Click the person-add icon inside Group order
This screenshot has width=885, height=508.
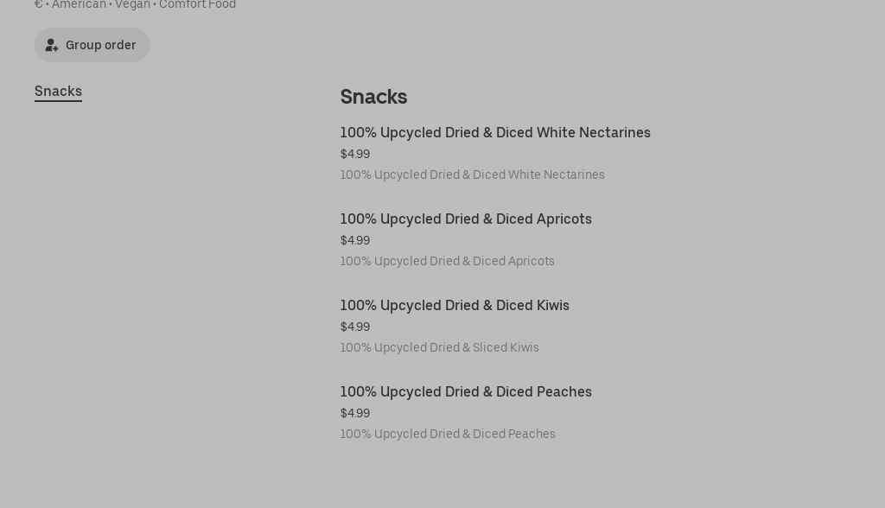tap(52, 45)
